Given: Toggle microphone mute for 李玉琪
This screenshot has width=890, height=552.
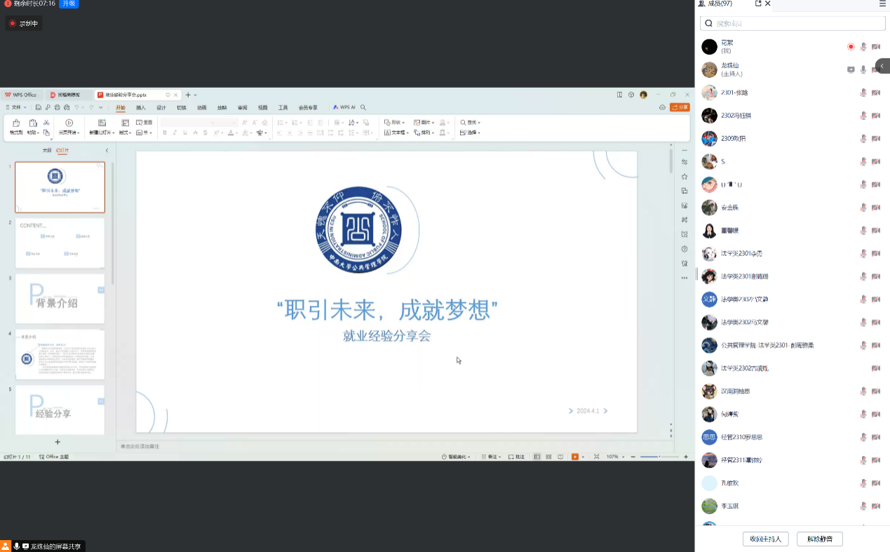Looking at the screenshot, I should tap(863, 506).
